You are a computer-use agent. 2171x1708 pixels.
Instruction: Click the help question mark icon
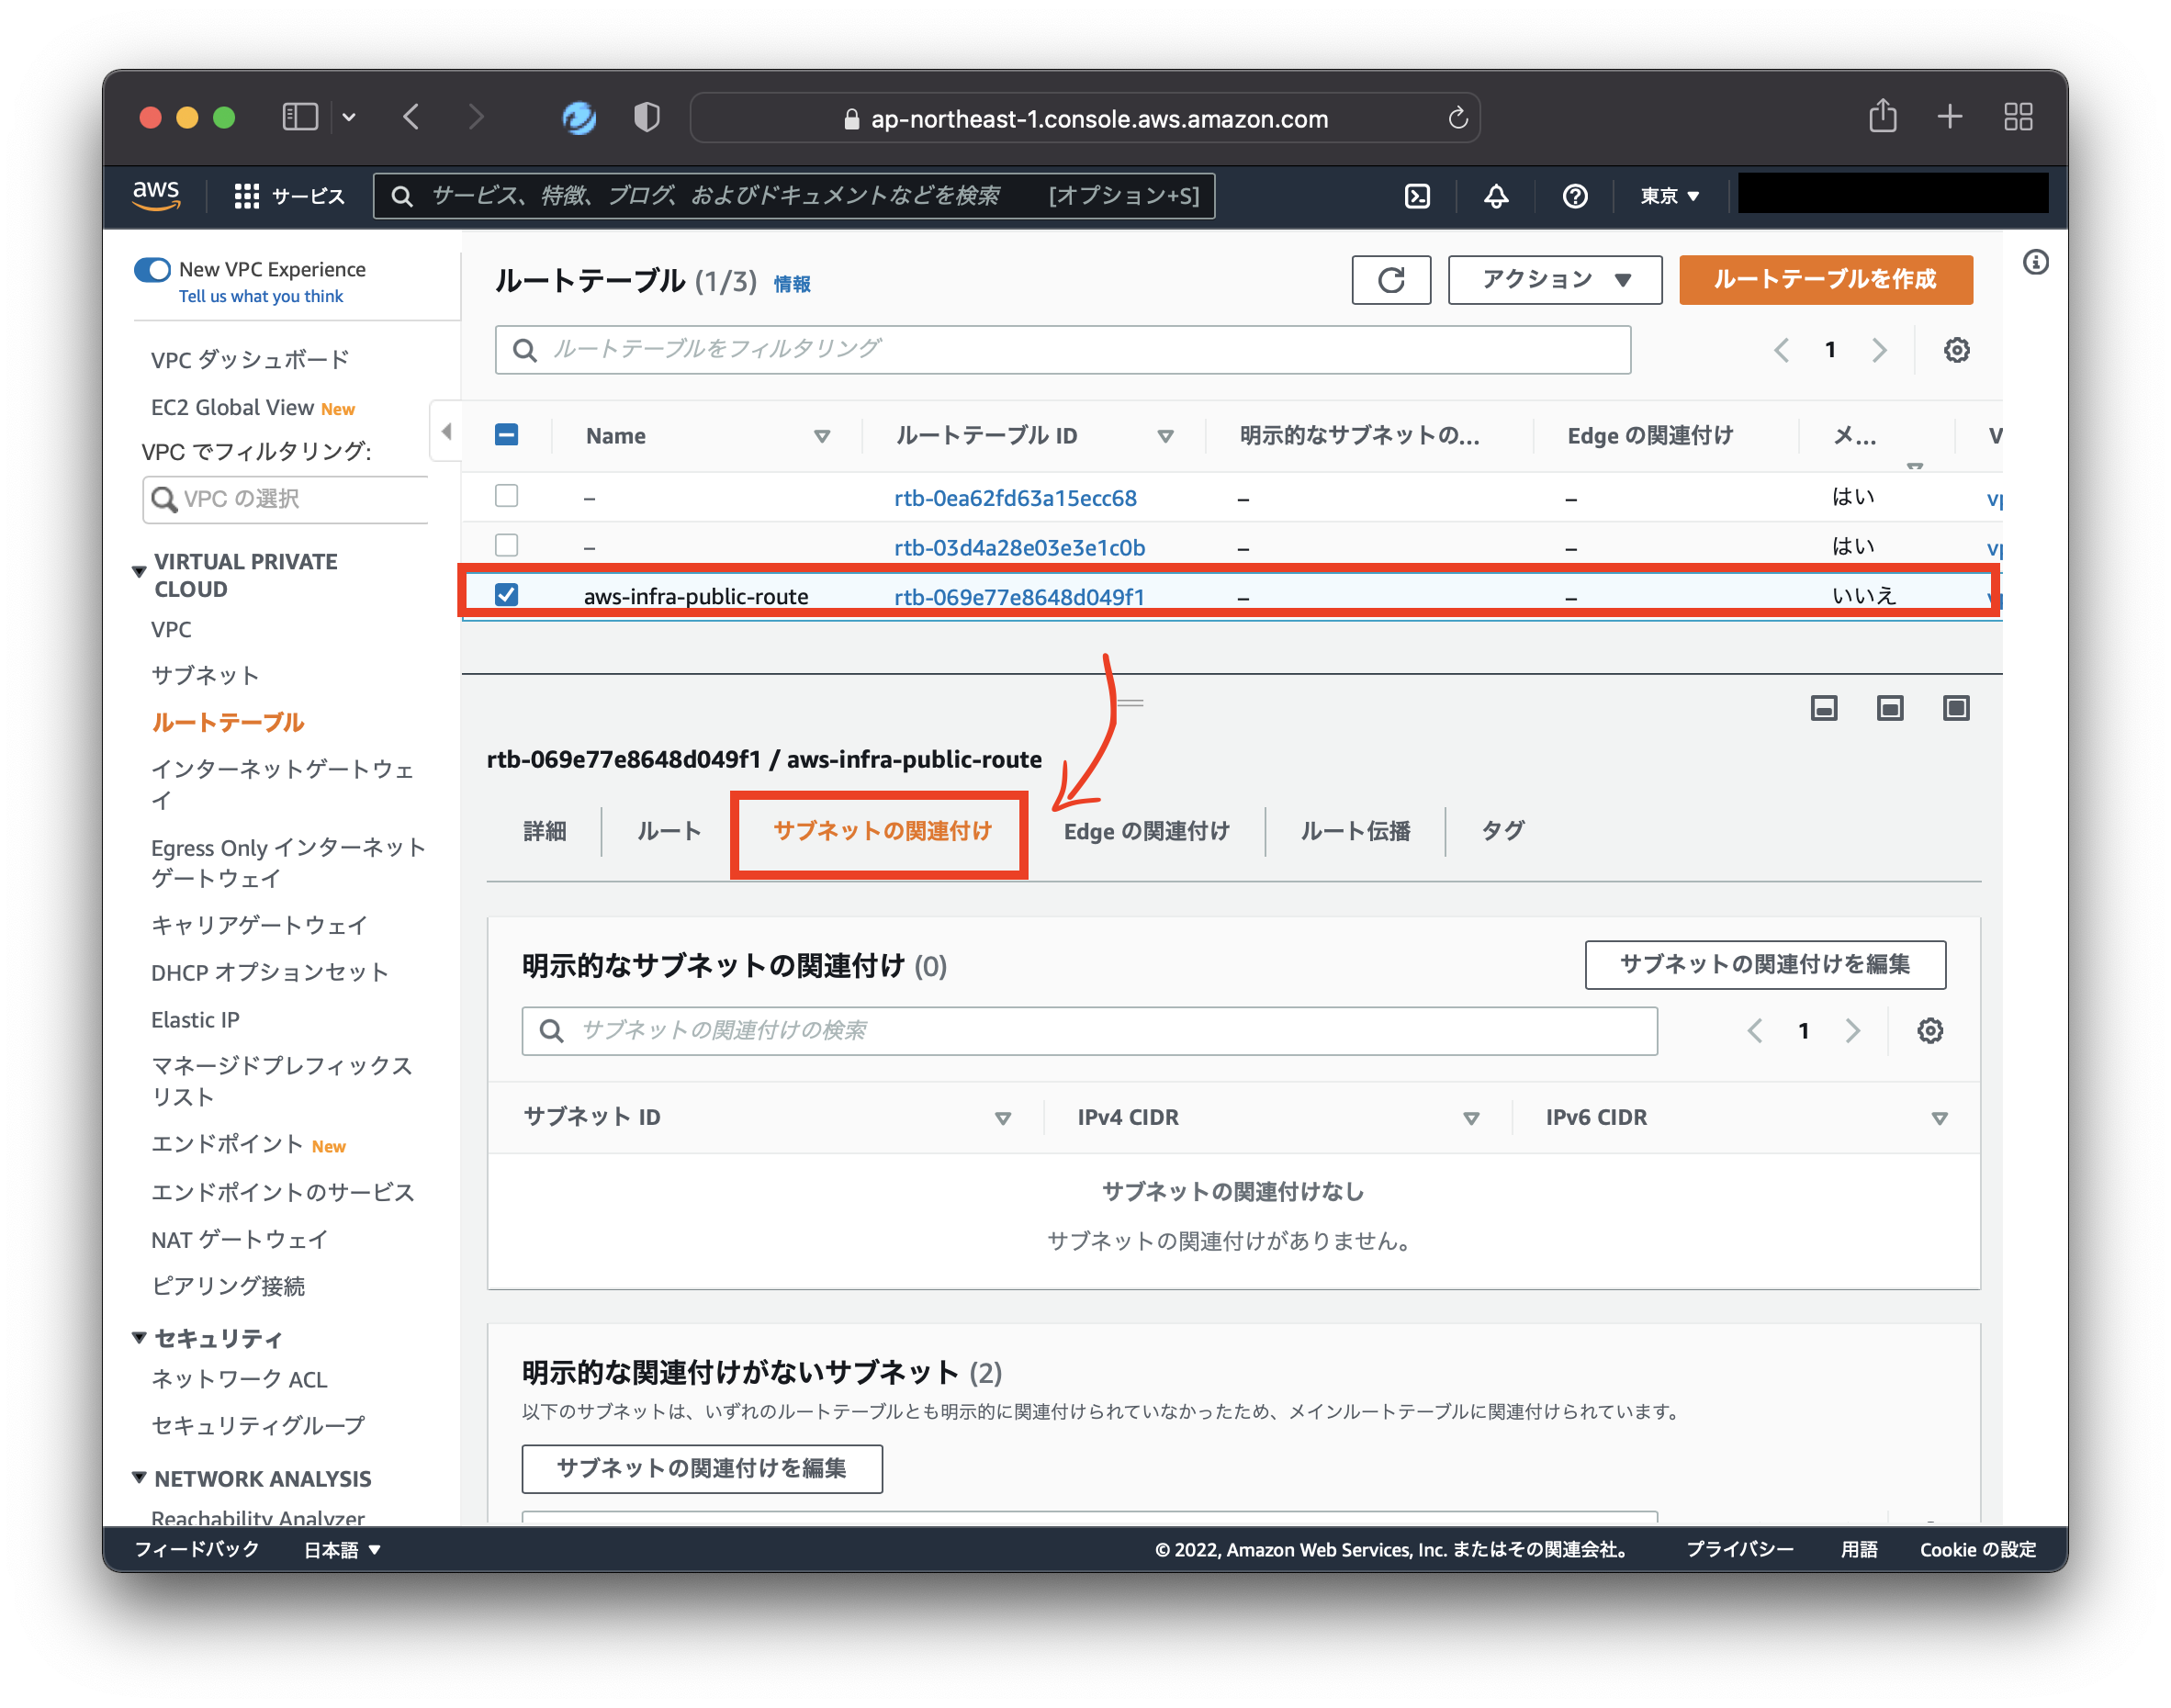point(1574,196)
